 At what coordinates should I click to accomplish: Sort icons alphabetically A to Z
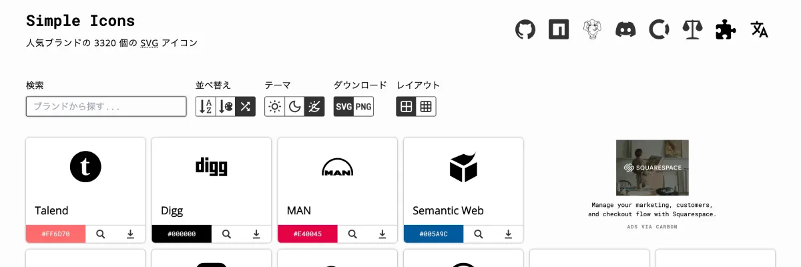click(x=206, y=107)
